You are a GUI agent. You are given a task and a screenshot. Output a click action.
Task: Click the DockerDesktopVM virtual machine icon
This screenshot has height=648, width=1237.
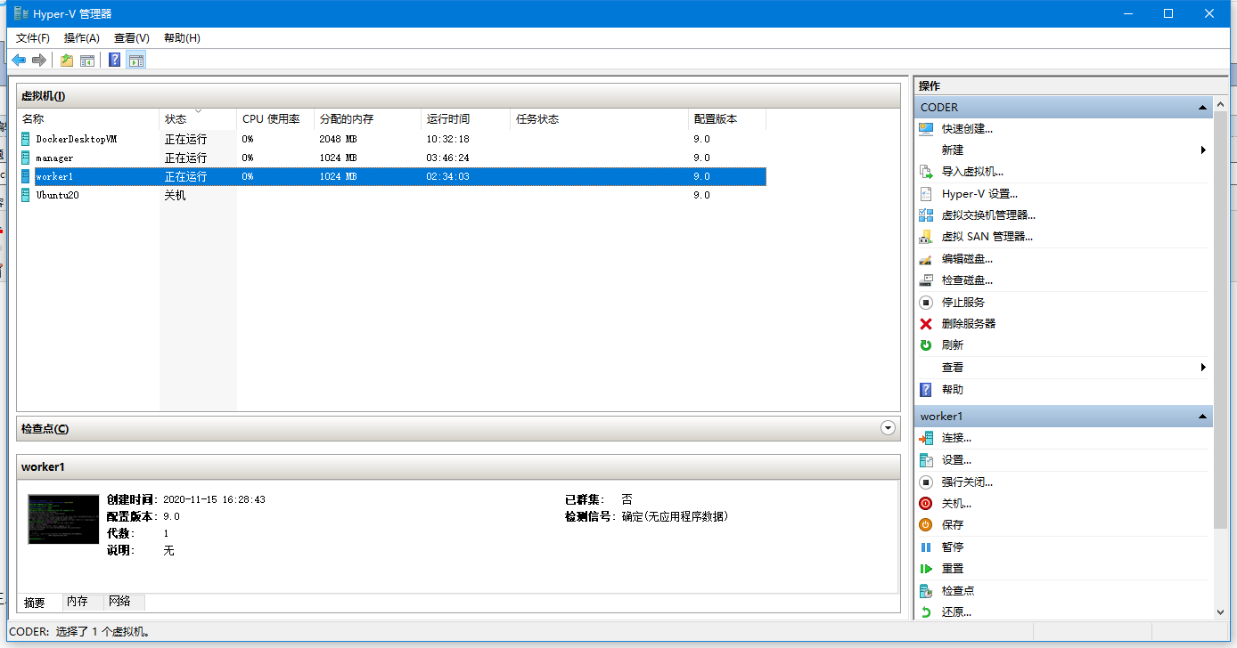[x=26, y=139]
